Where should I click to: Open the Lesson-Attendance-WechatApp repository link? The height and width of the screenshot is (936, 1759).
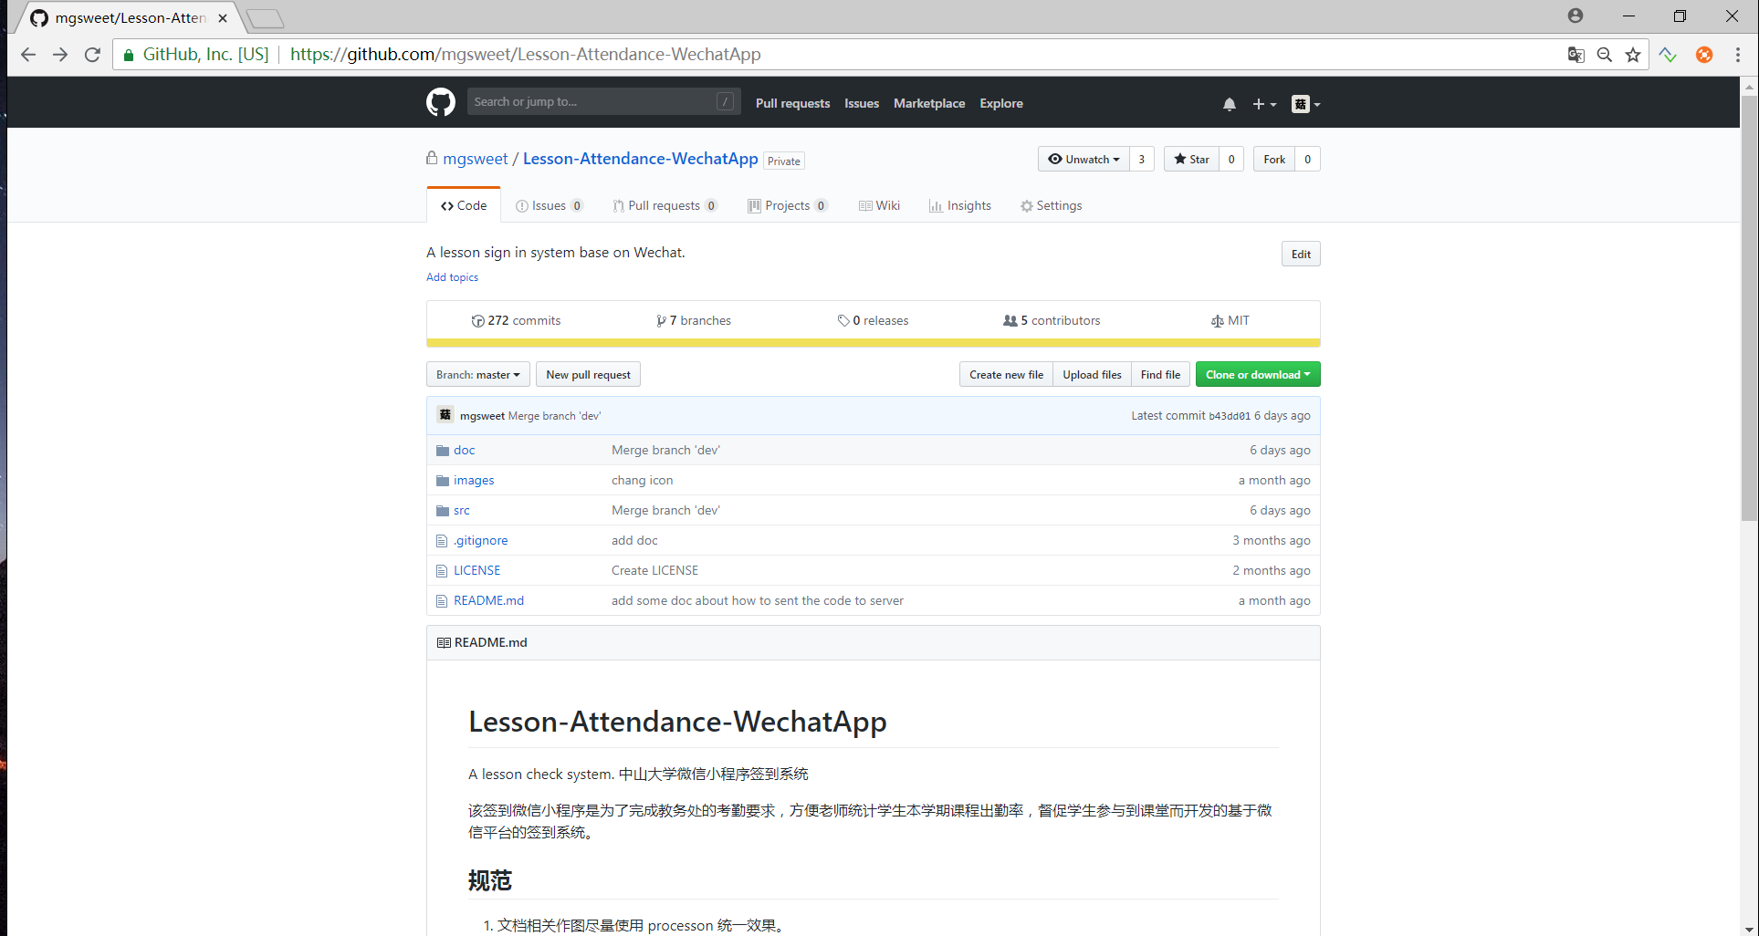pyautogui.click(x=640, y=159)
